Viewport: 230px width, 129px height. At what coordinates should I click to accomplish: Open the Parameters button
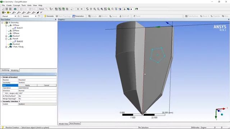tap(78, 16)
